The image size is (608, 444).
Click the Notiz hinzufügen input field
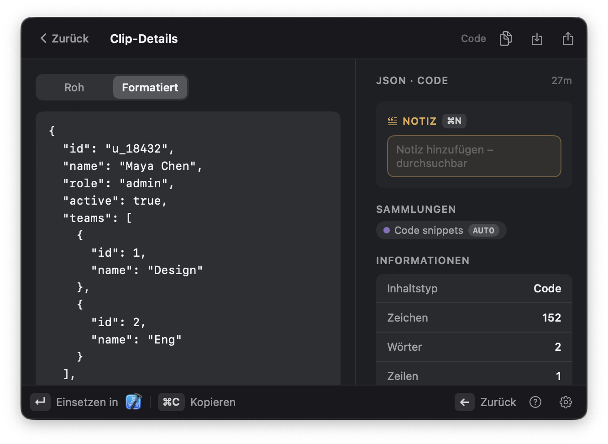tap(474, 156)
